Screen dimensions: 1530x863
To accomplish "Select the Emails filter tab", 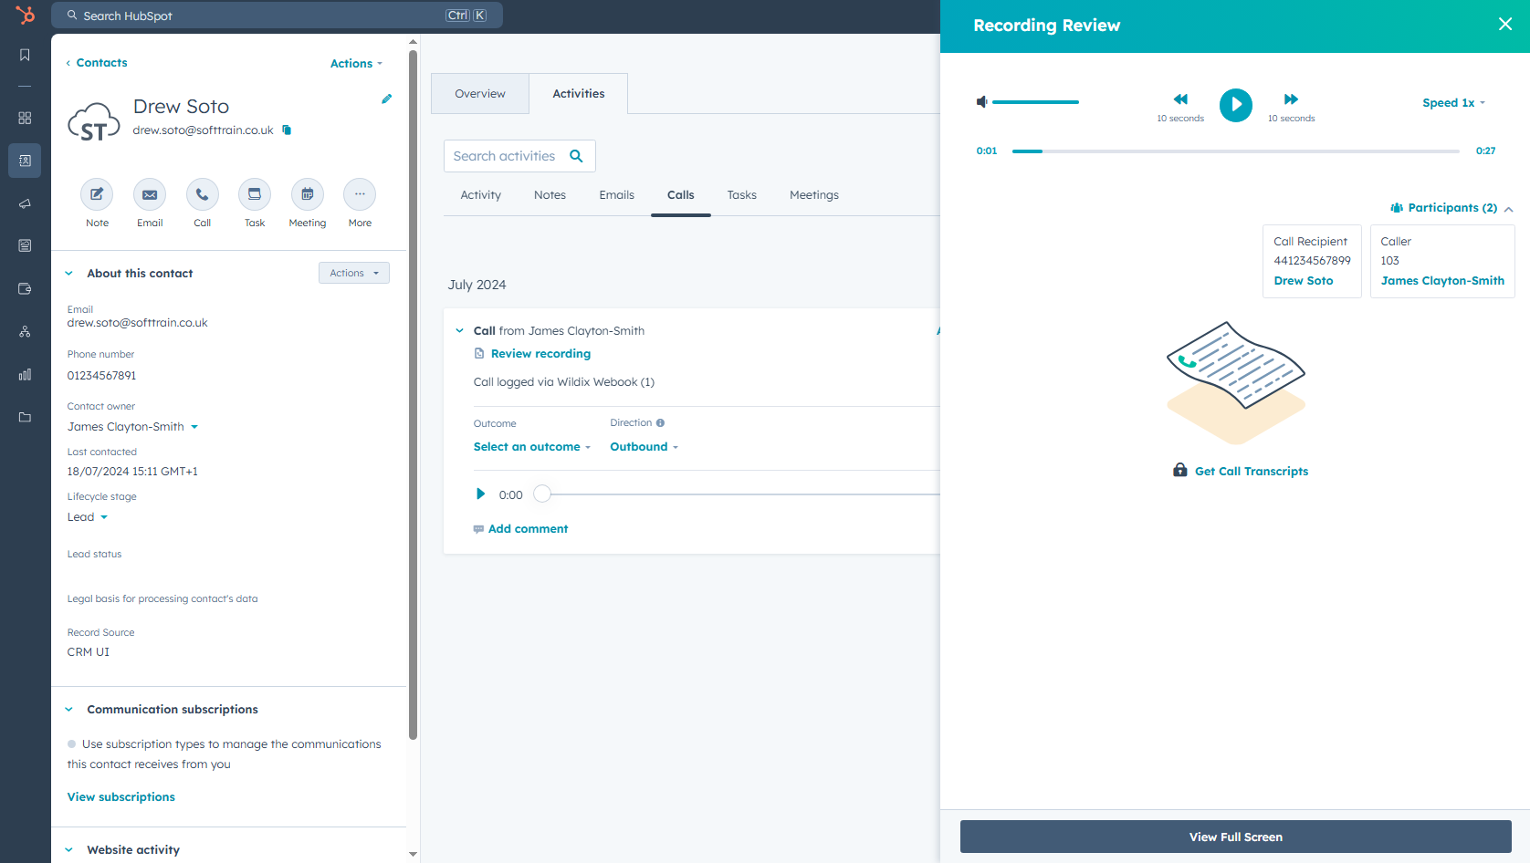I will [x=617, y=195].
